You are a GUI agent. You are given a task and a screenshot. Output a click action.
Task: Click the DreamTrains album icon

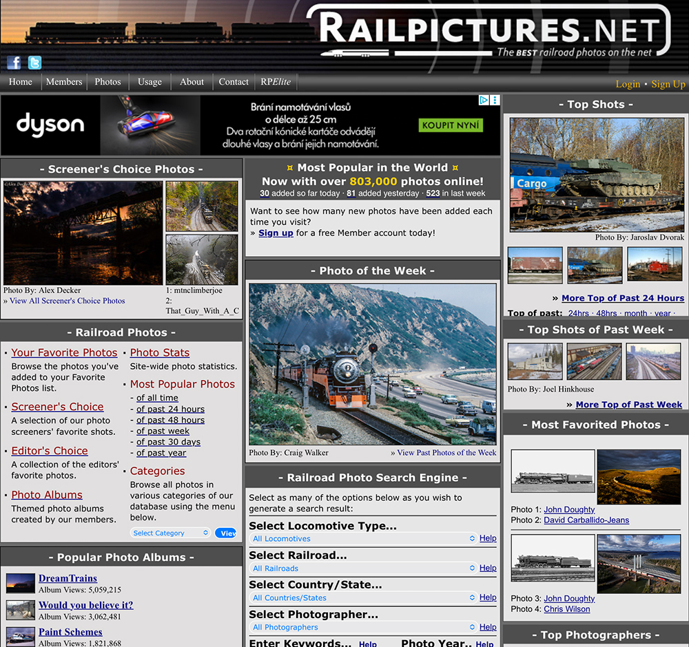click(x=20, y=584)
